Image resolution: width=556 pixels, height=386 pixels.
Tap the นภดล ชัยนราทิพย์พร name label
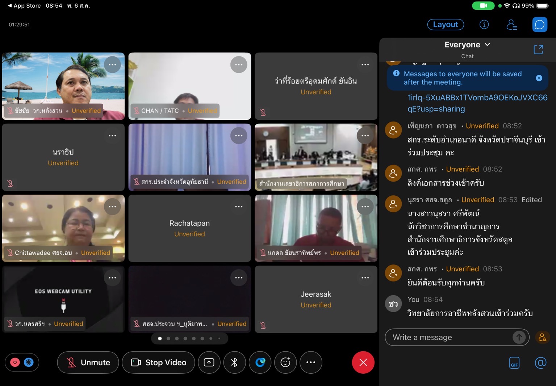pyautogui.click(x=294, y=253)
